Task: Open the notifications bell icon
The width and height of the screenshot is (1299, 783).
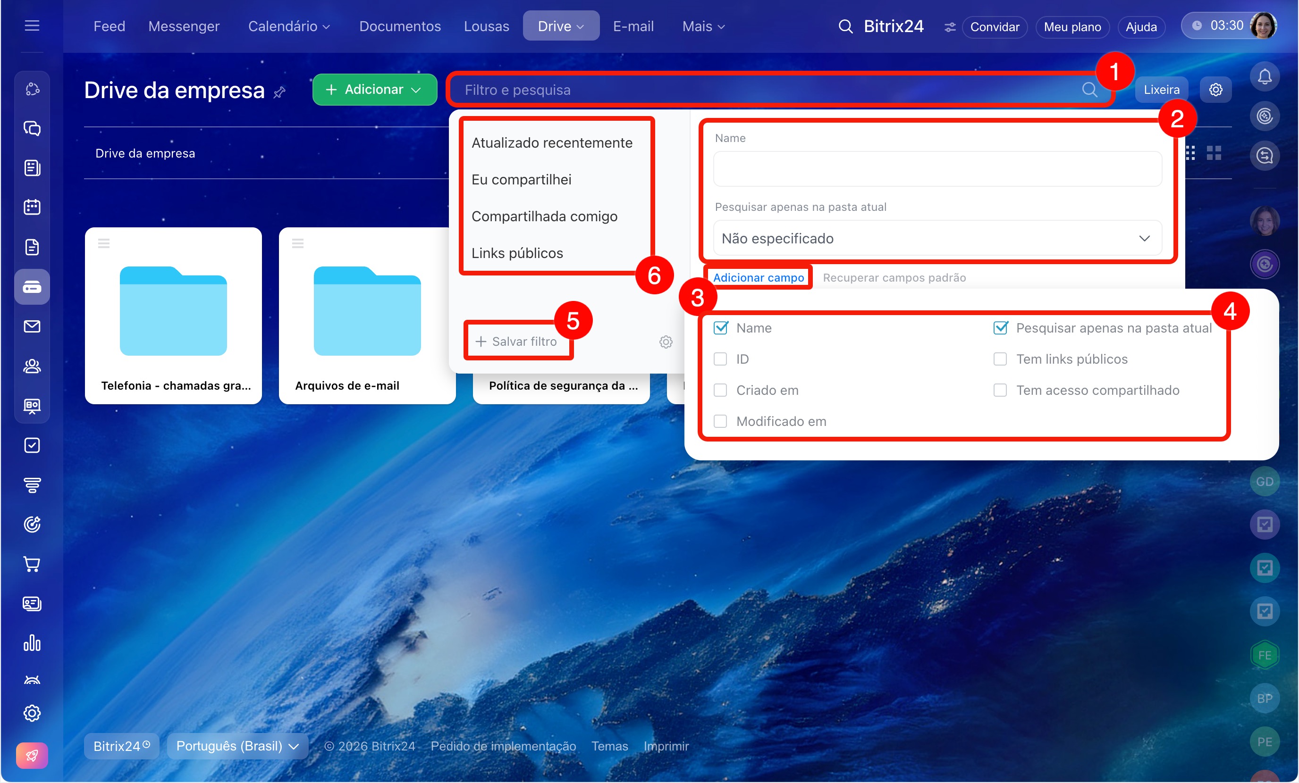Action: [x=1264, y=77]
